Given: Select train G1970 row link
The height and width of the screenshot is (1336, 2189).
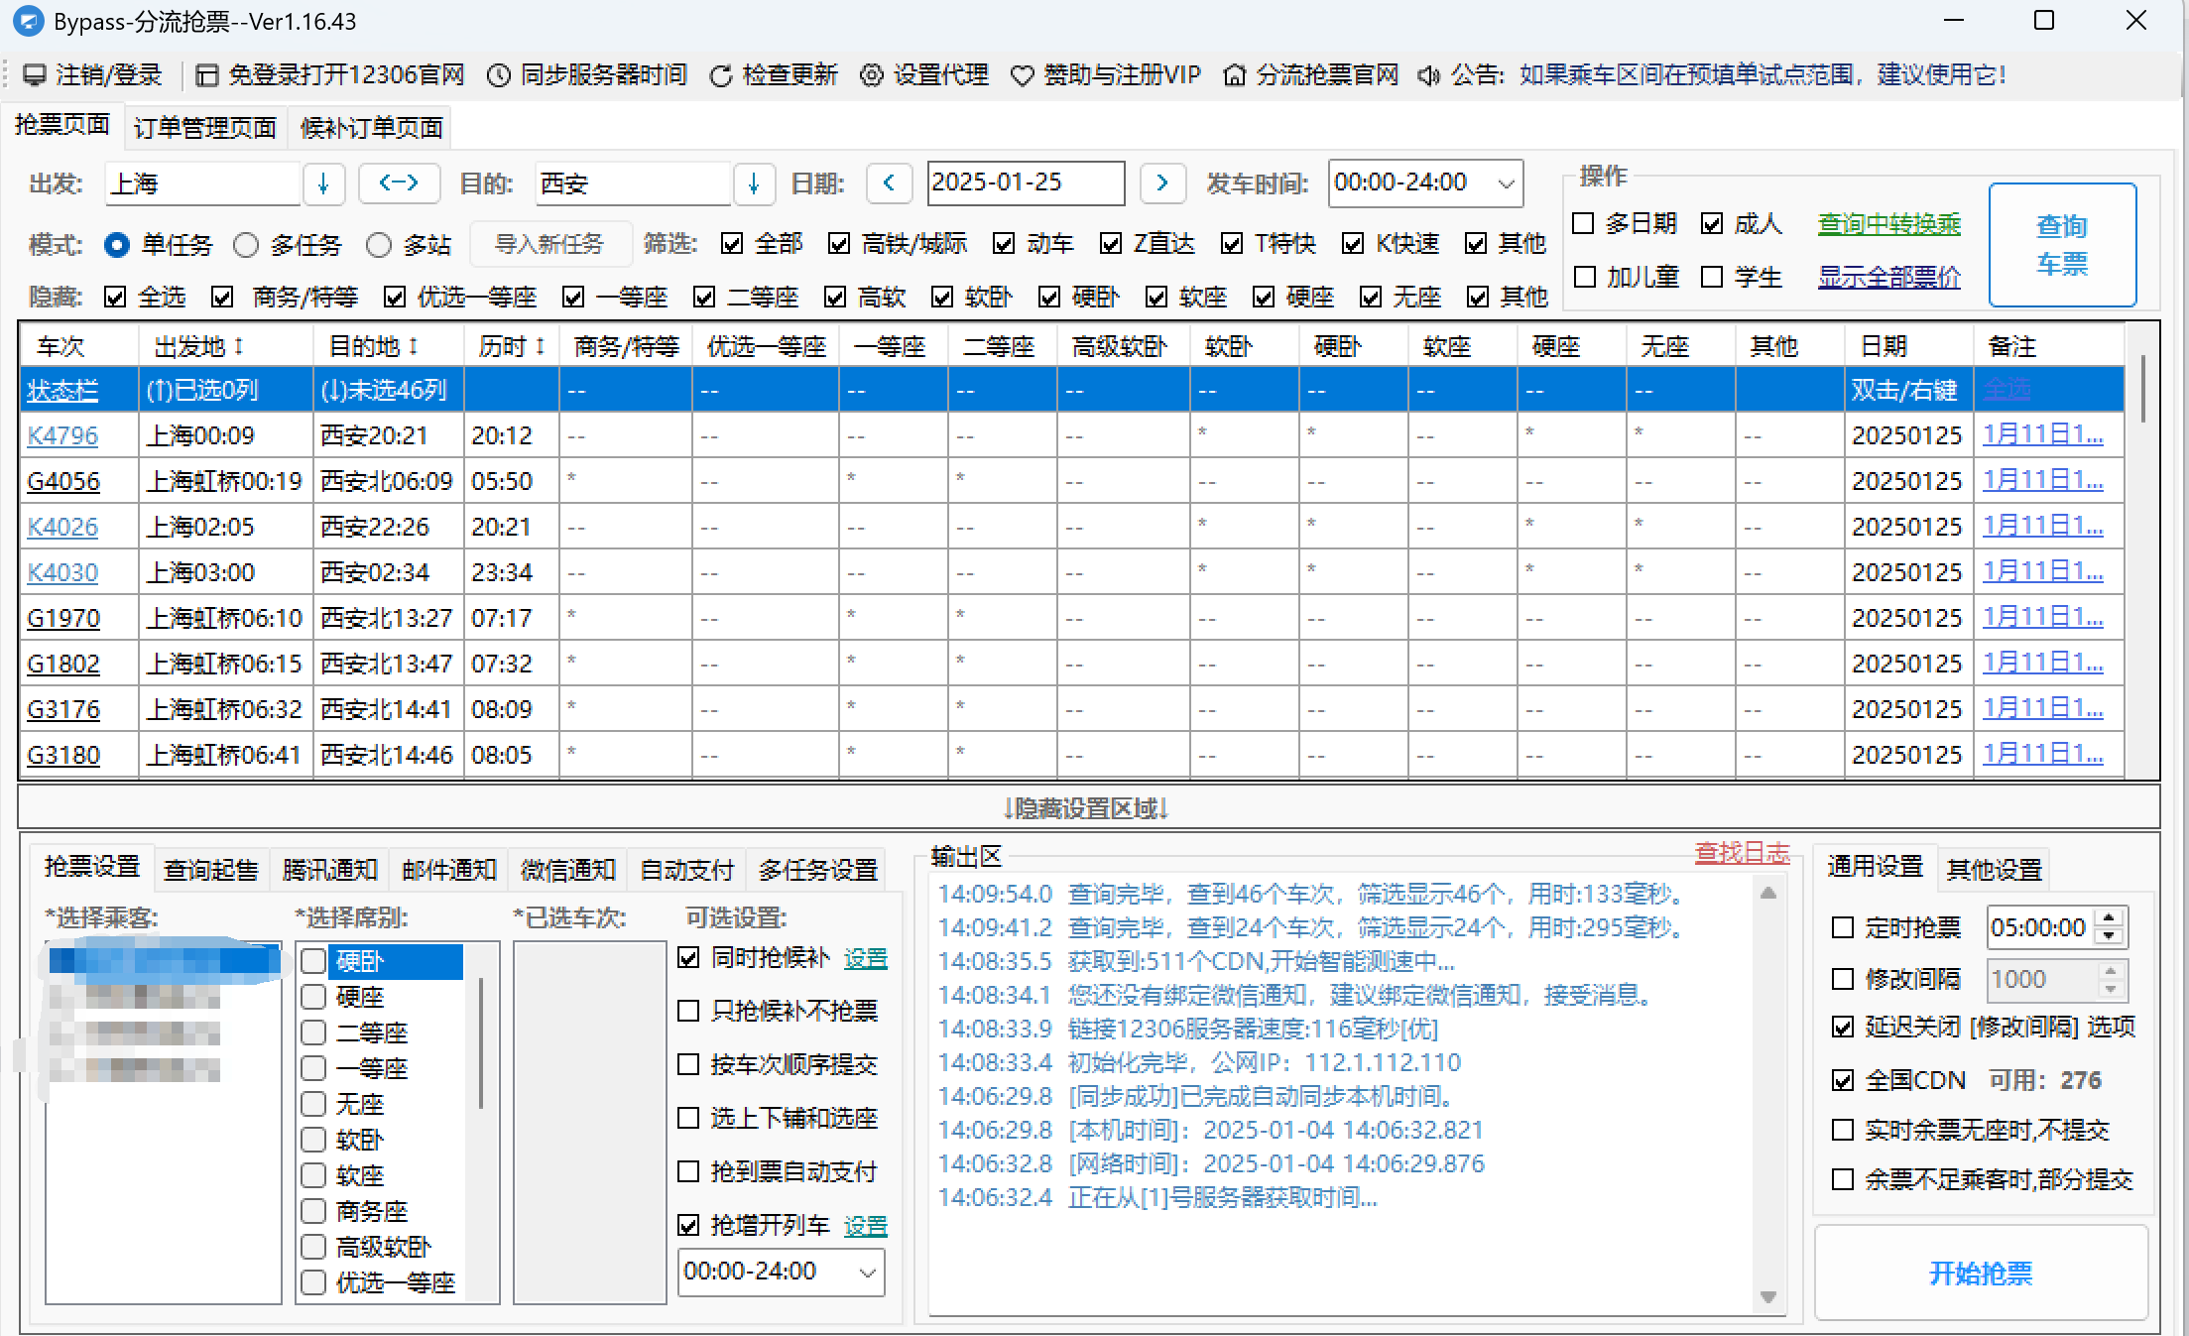Looking at the screenshot, I should tap(62, 618).
